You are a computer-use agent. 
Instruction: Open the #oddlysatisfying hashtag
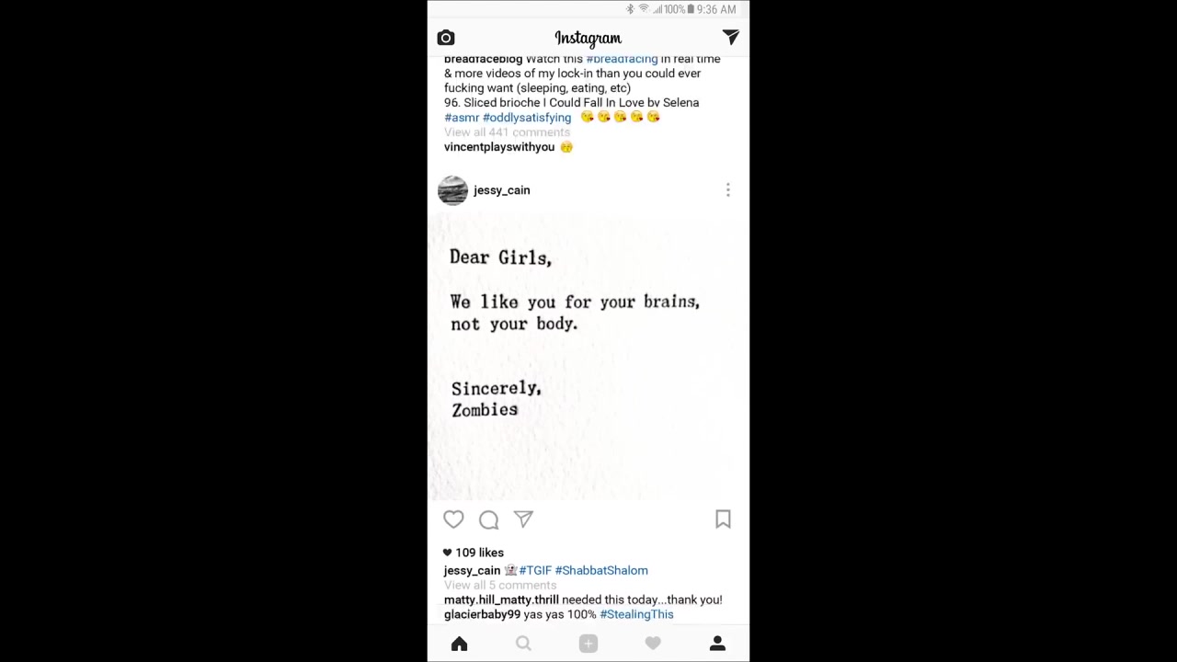[527, 118]
